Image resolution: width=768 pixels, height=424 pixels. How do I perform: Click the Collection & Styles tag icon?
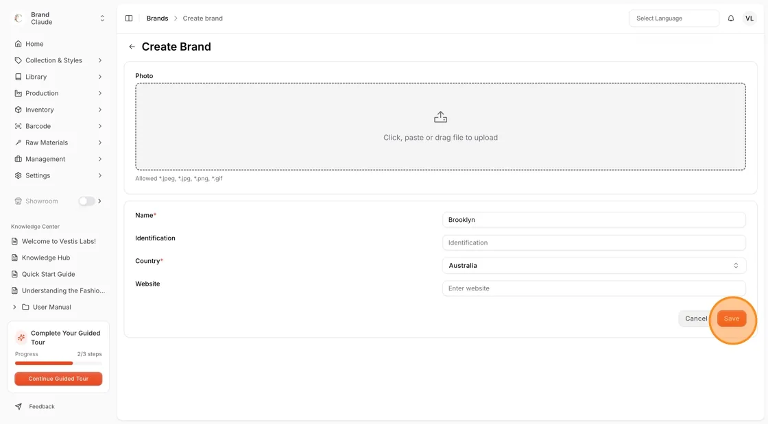[x=18, y=60]
